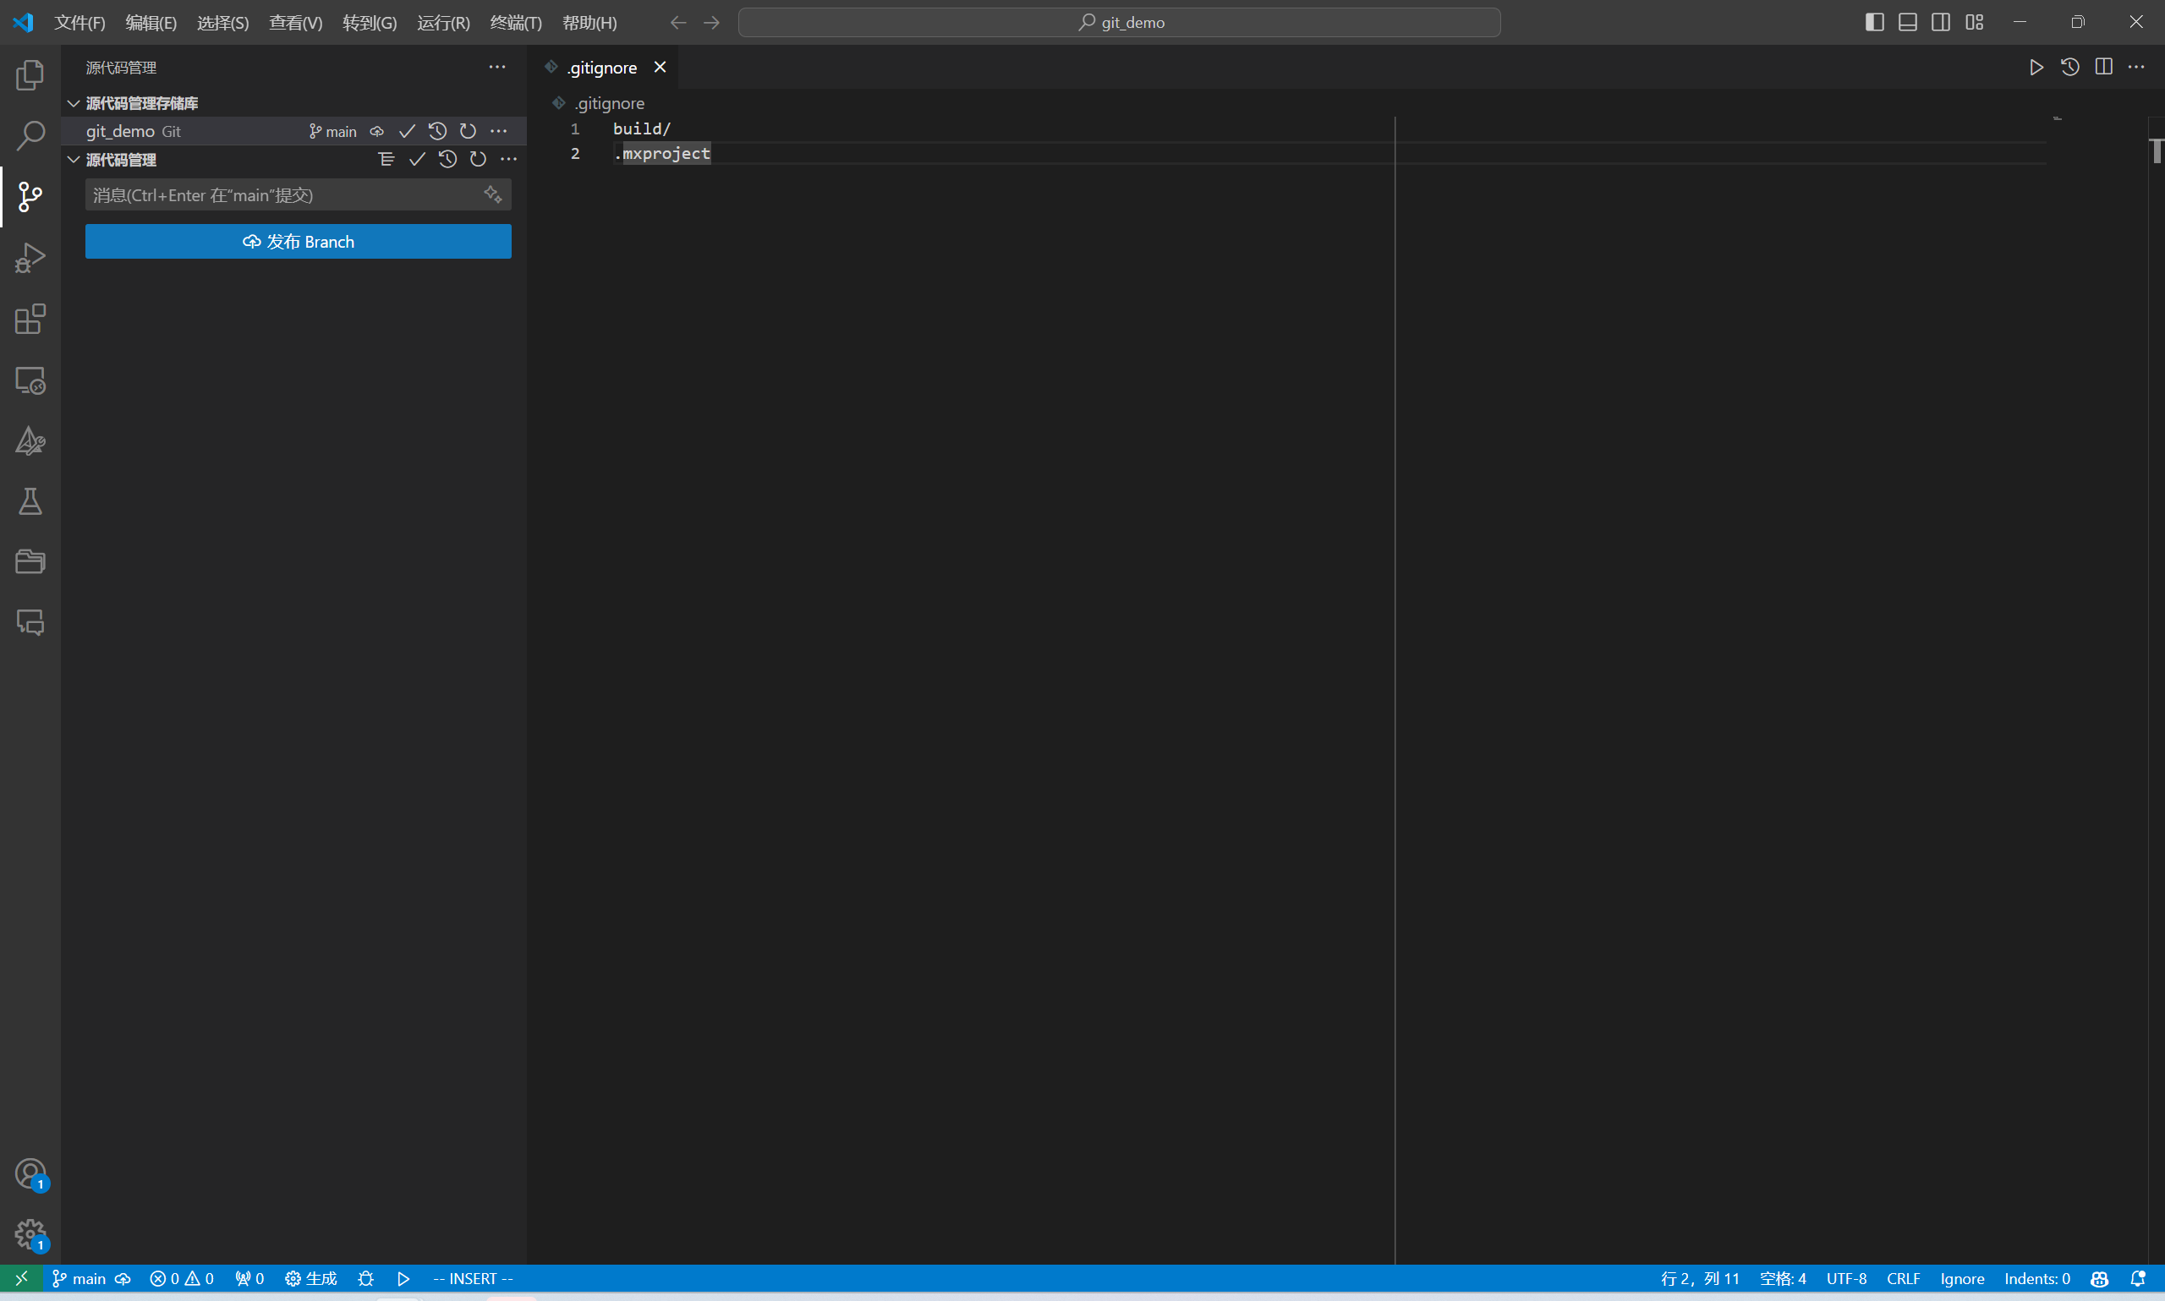Collapse the 源代码管理 section

click(74, 160)
